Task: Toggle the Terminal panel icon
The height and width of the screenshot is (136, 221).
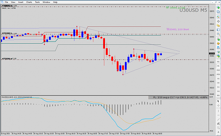Action: click(218, 30)
